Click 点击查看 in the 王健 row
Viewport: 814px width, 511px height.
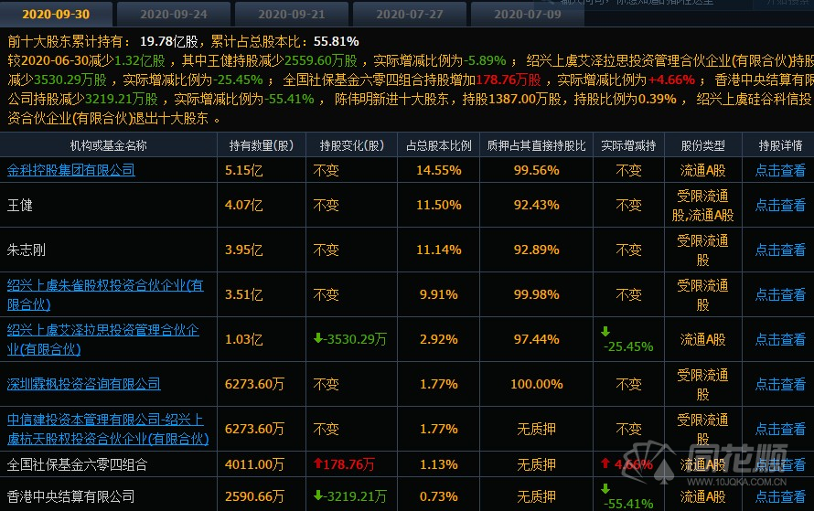coord(780,205)
